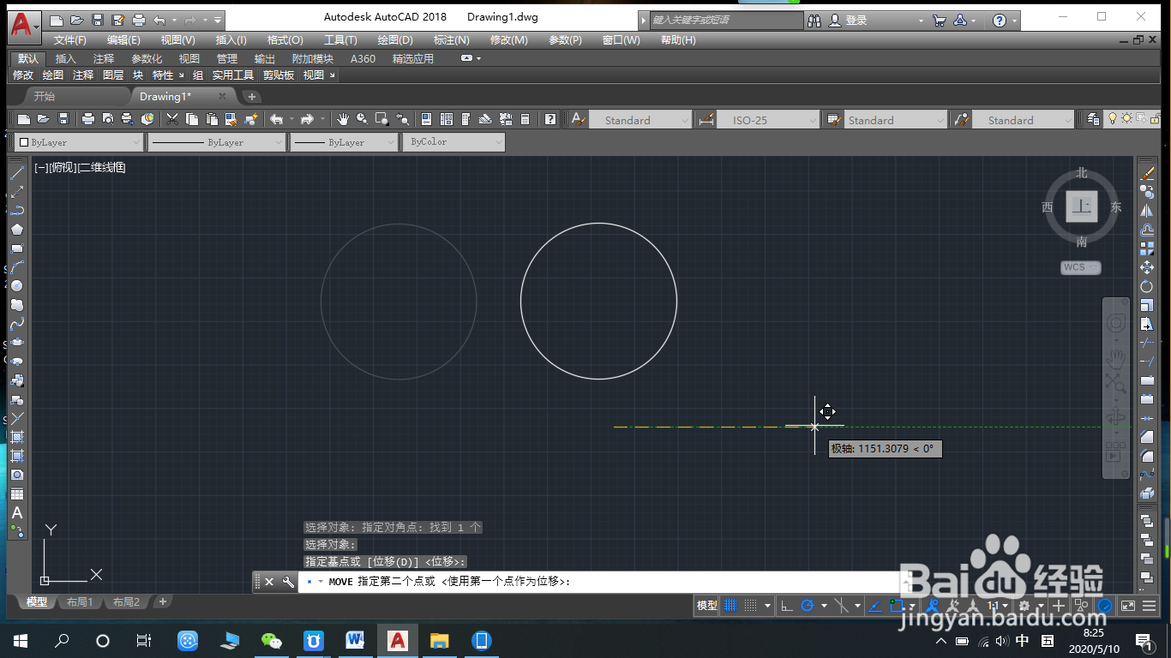Open the ByLayer lineweight dropdown
1171x658 pixels.
pyautogui.click(x=345, y=142)
